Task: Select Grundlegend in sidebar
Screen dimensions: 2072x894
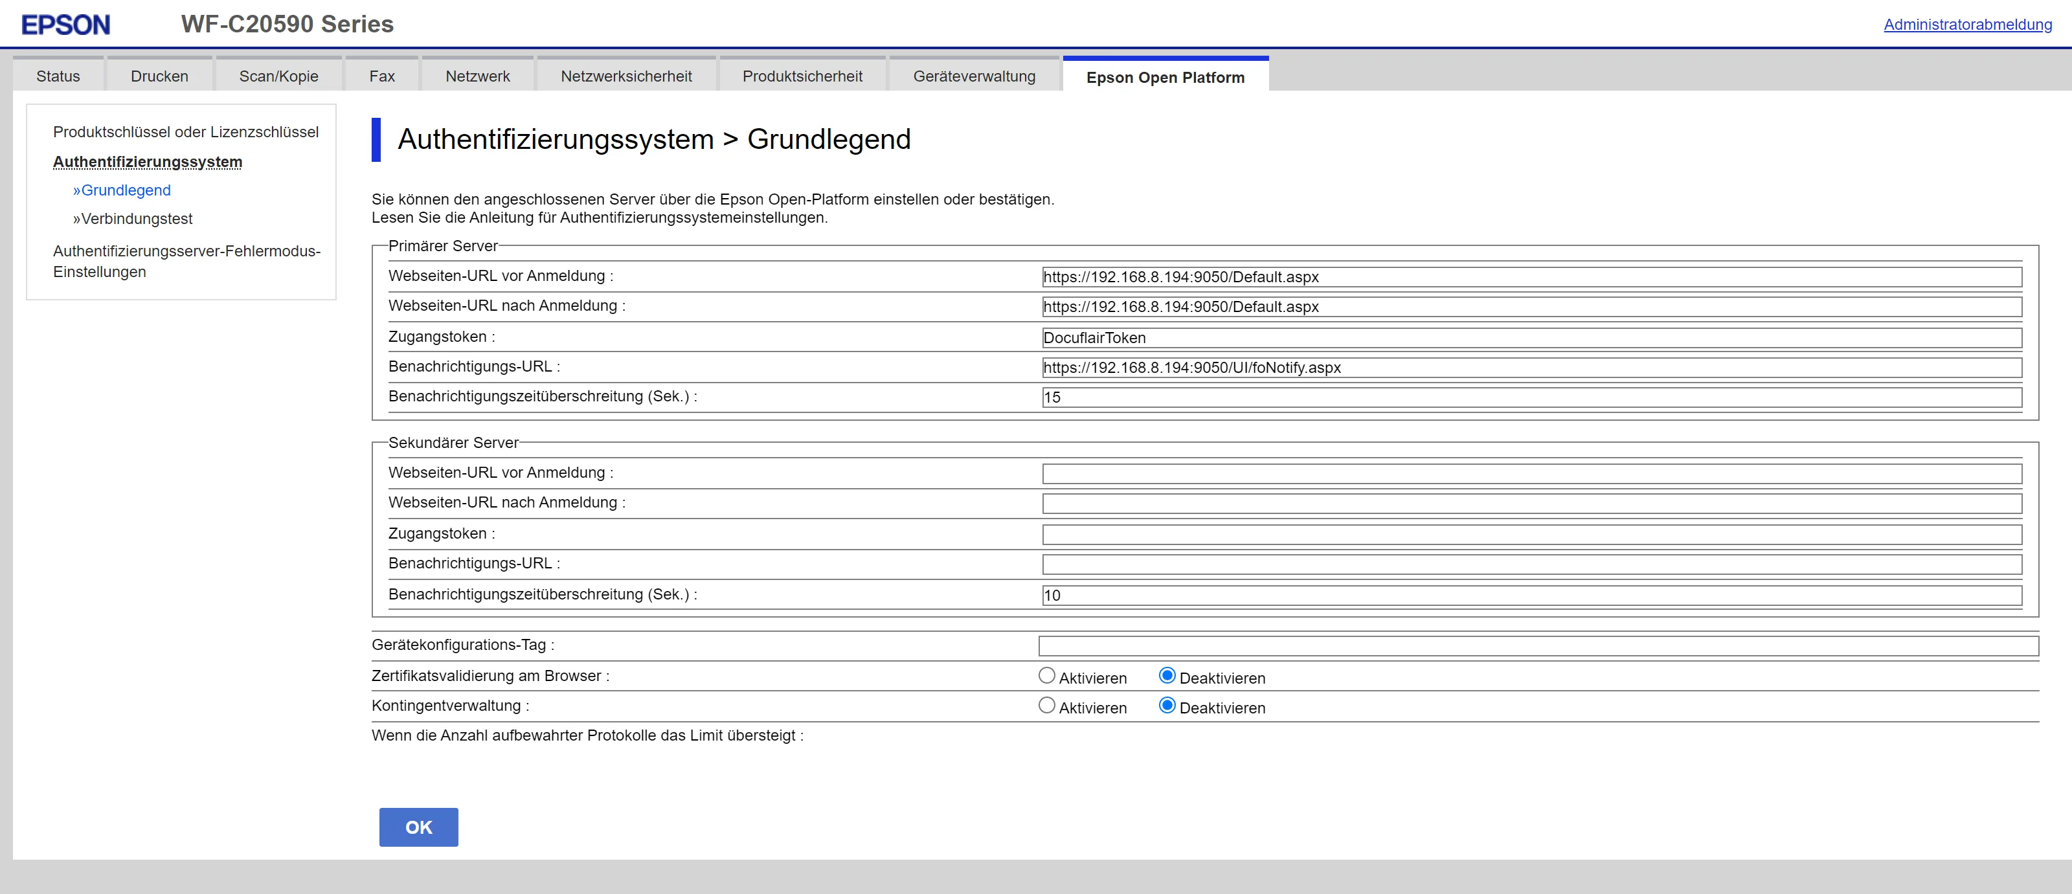Action: pos(126,190)
